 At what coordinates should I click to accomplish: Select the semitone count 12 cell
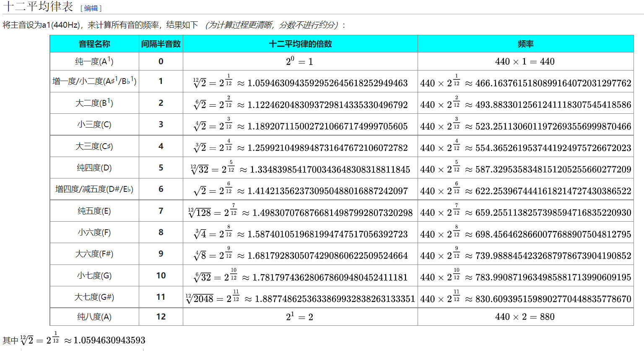pos(161,317)
